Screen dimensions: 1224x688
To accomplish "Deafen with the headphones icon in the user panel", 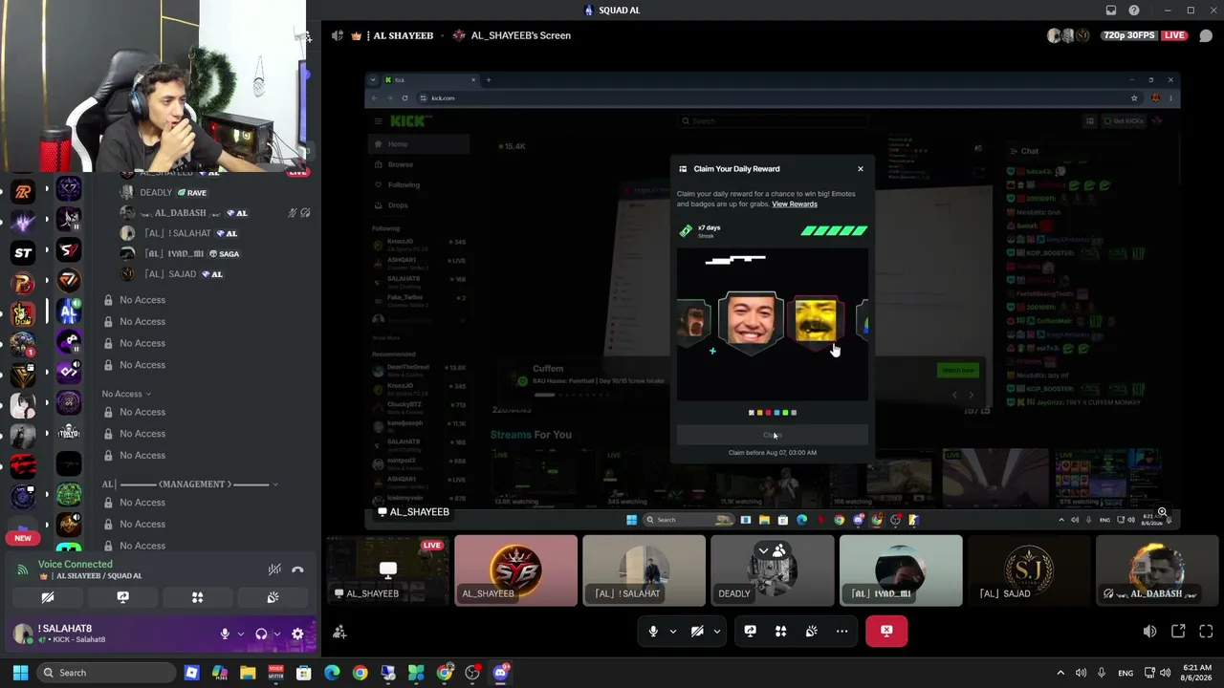I will click(261, 634).
